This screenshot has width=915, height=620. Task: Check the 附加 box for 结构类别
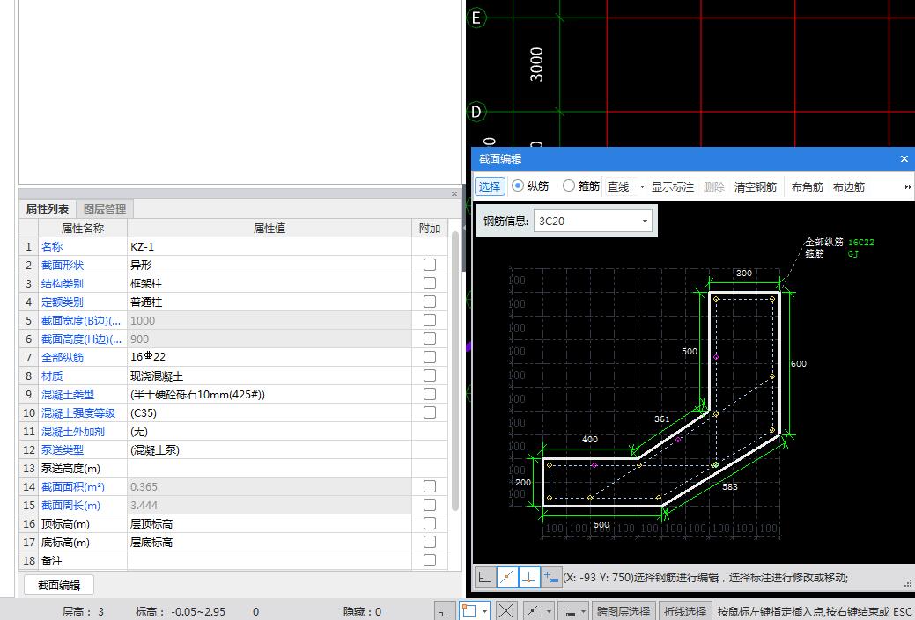click(x=430, y=283)
